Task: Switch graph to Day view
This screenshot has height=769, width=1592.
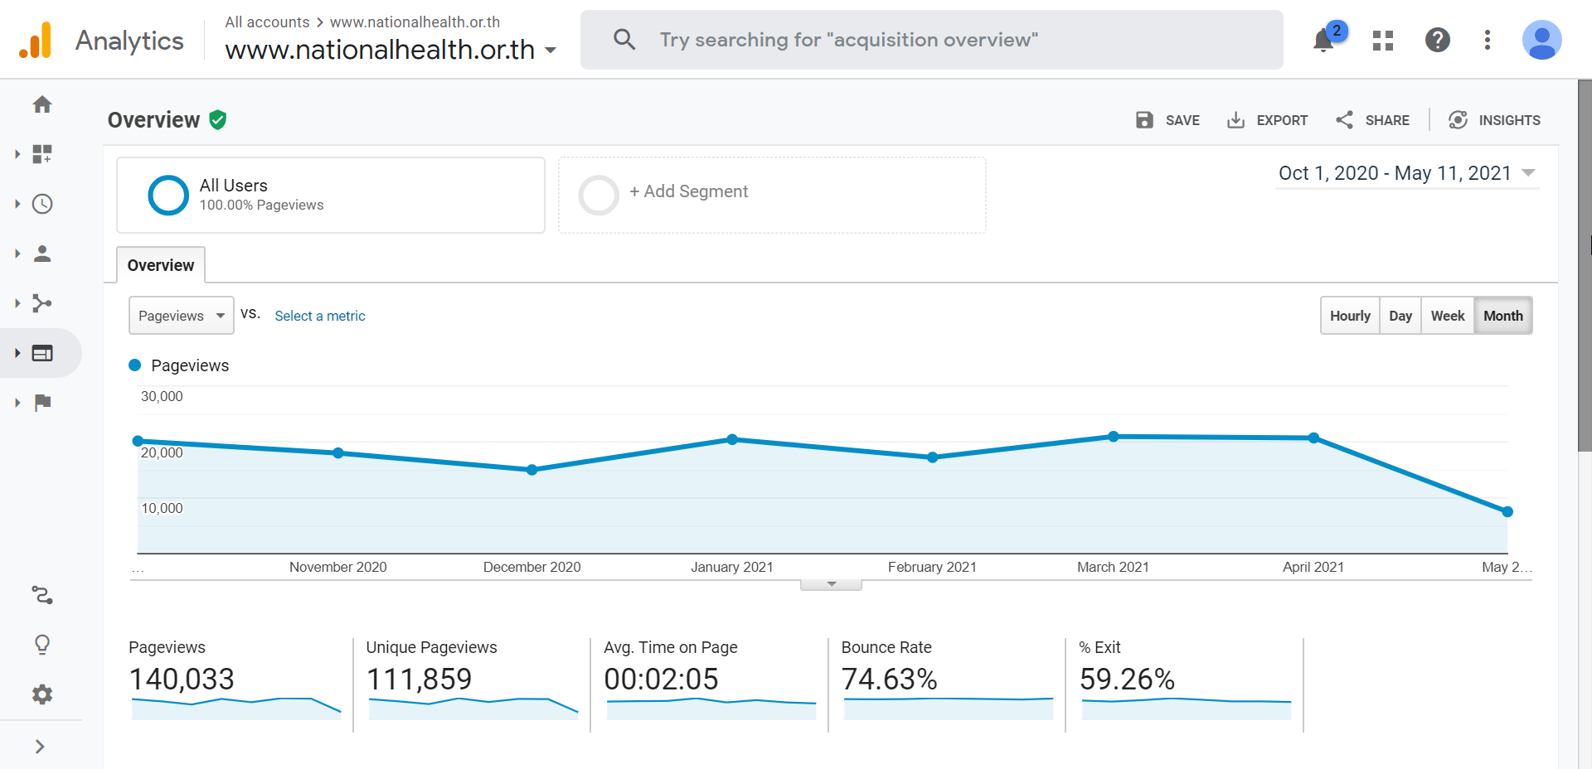Action: tap(1400, 316)
